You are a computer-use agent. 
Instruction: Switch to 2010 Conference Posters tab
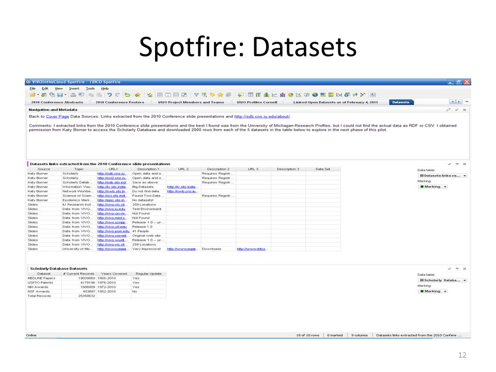click(x=120, y=102)
